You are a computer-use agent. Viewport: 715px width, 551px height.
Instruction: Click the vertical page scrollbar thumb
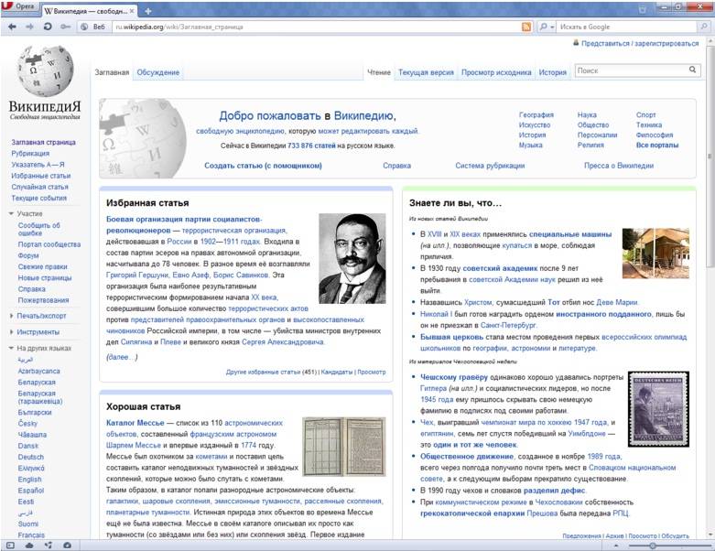(x=710, y=155)
